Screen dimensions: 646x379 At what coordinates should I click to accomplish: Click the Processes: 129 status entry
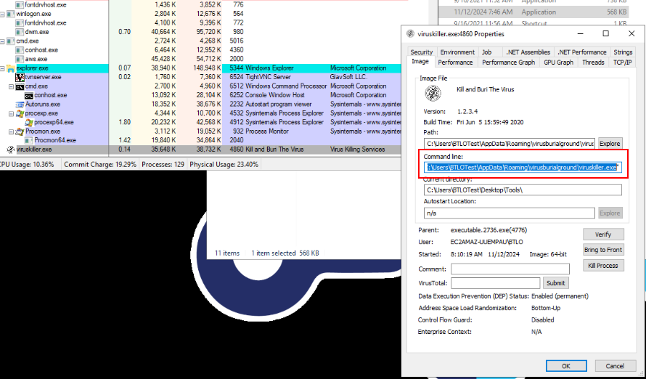[x=163, y=164]
